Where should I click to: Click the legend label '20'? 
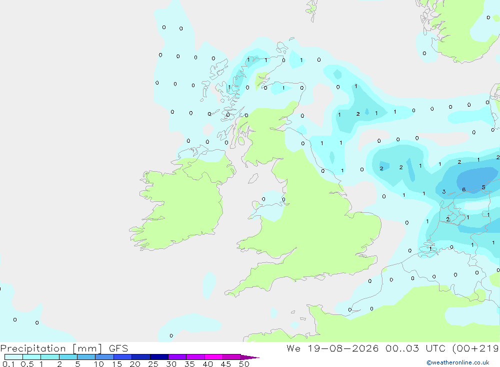[135, 364]
